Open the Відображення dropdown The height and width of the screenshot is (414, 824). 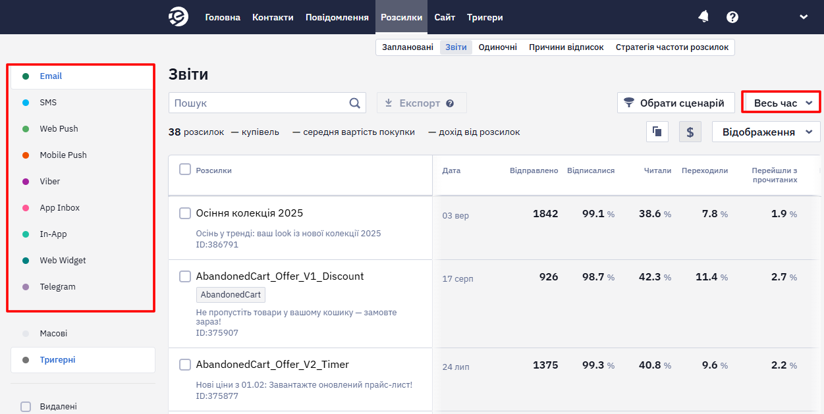[x=766, y=132]
